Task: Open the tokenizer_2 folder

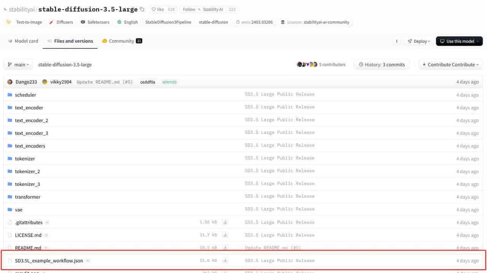Action: tap(27, 171)
